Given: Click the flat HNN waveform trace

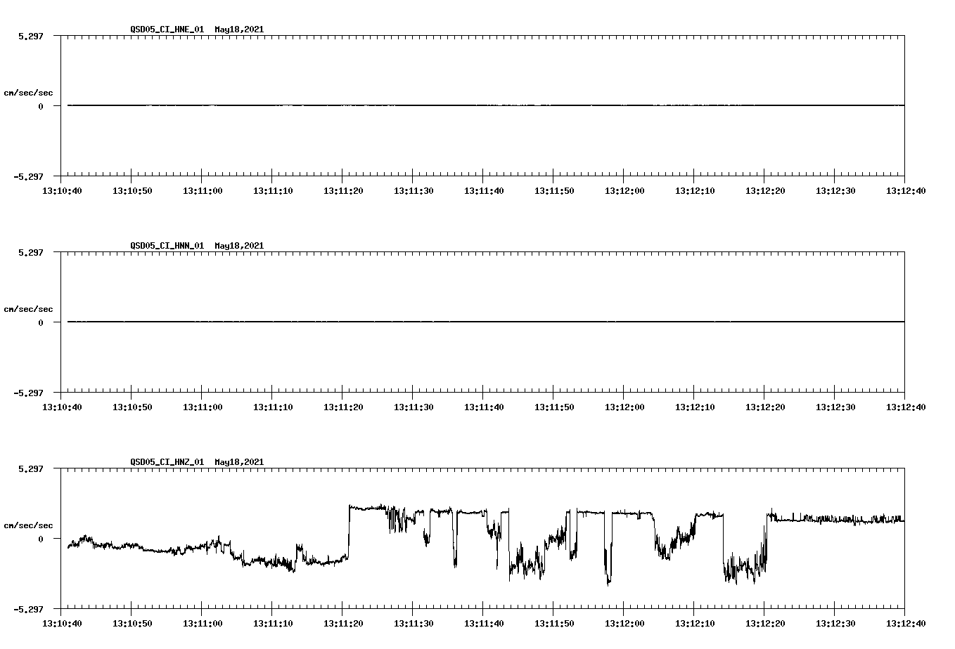Looking at the screenshot, I should click(422, 322).
